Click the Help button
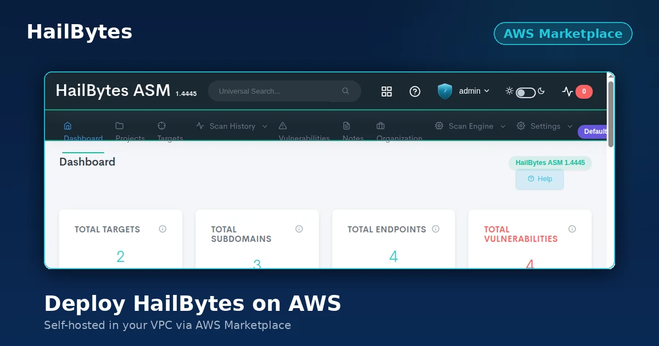 click(x=540, y=179)
